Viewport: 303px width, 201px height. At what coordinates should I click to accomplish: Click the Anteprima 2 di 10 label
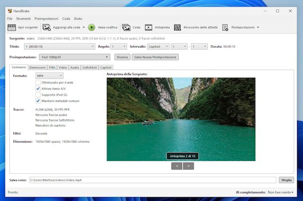pos(183,156)
